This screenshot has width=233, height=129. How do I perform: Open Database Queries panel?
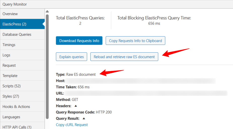point(17,34)
